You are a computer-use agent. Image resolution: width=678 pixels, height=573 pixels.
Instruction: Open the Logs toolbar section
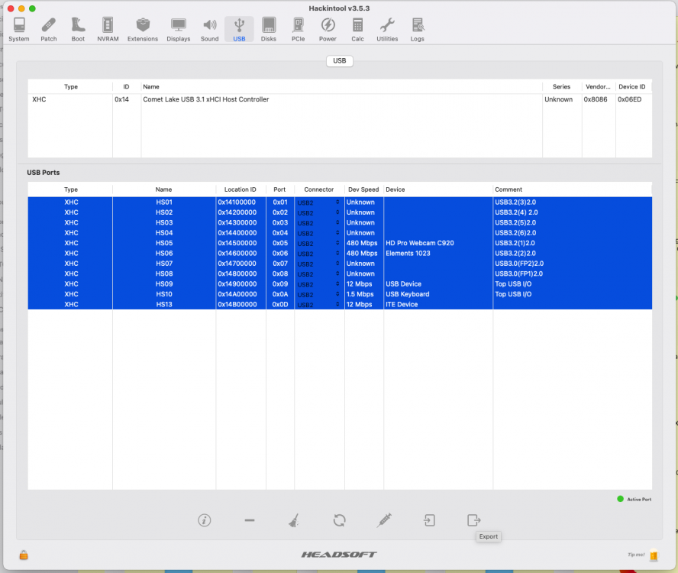tap(418, 30)
